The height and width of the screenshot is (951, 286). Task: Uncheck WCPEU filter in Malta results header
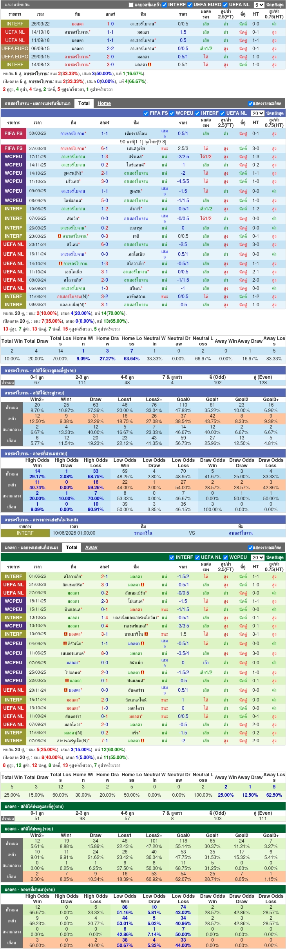click(226, 557)
